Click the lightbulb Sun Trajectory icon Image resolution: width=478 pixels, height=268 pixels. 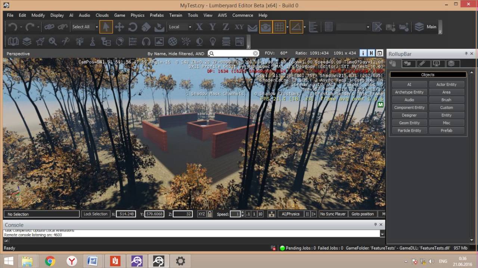(x=212, y=41)
